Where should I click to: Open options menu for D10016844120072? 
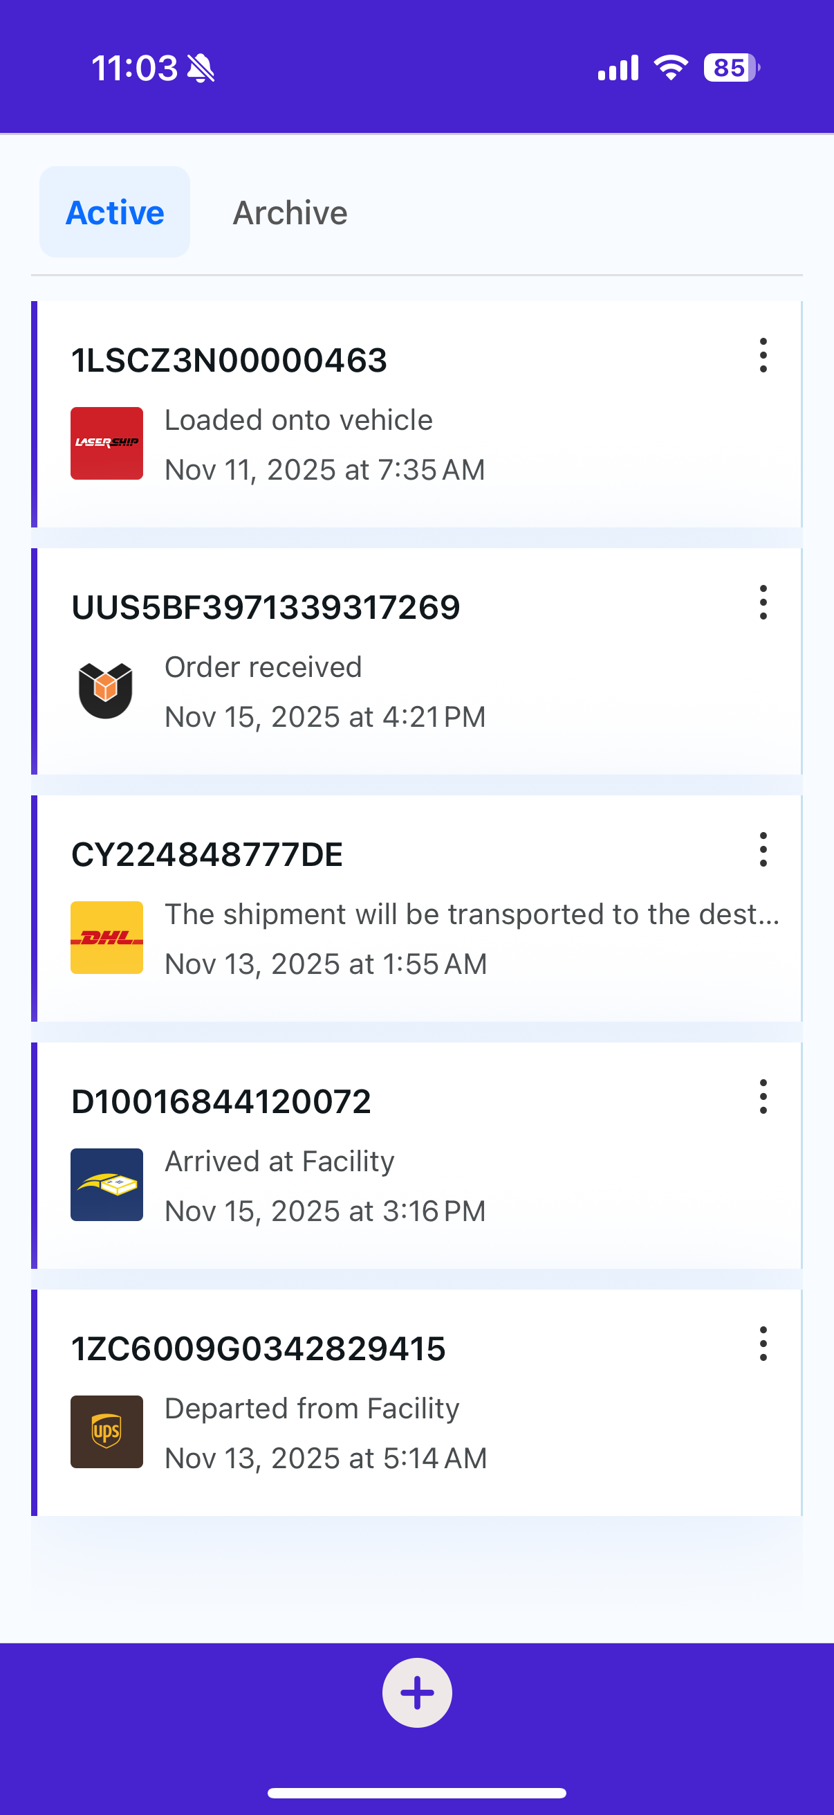point(763,1096)
